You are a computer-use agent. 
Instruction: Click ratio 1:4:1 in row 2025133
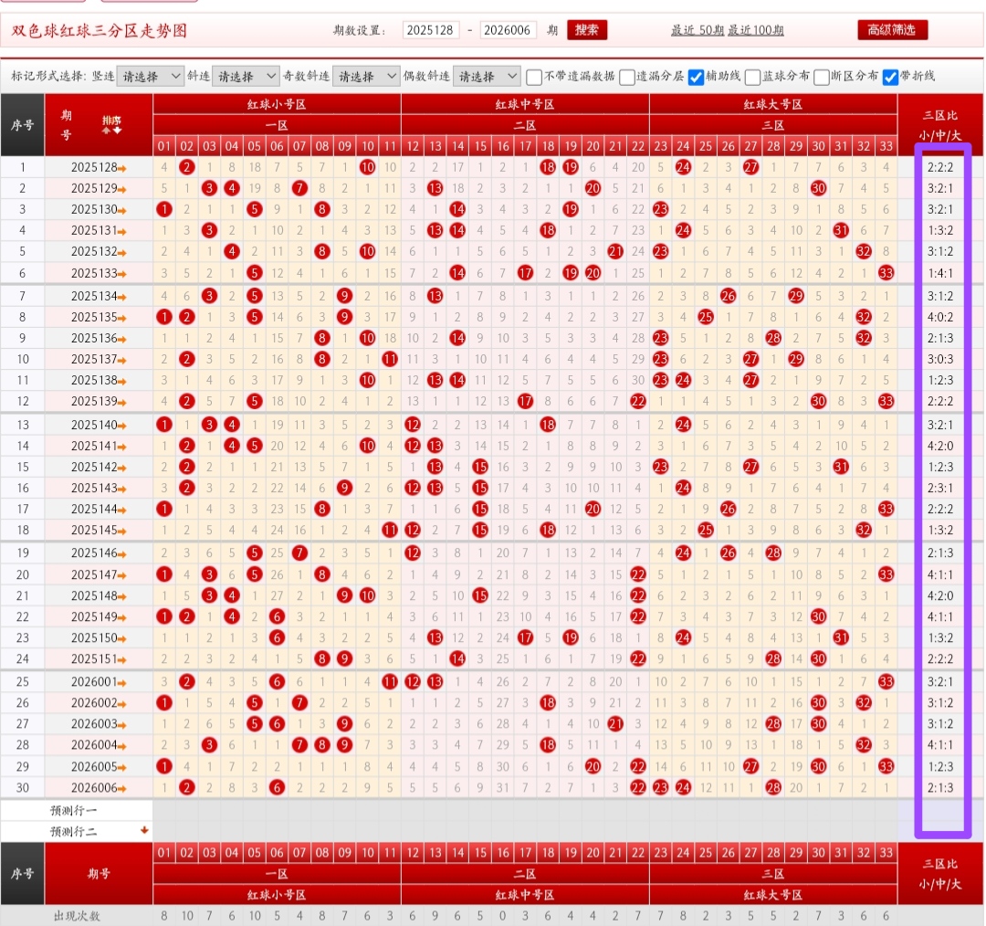940,273
